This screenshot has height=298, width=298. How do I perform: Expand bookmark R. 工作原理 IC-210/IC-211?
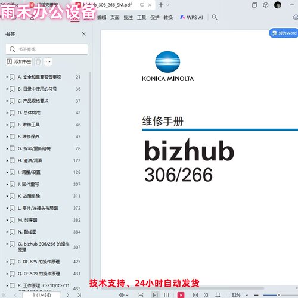click(x=7, y=285)
